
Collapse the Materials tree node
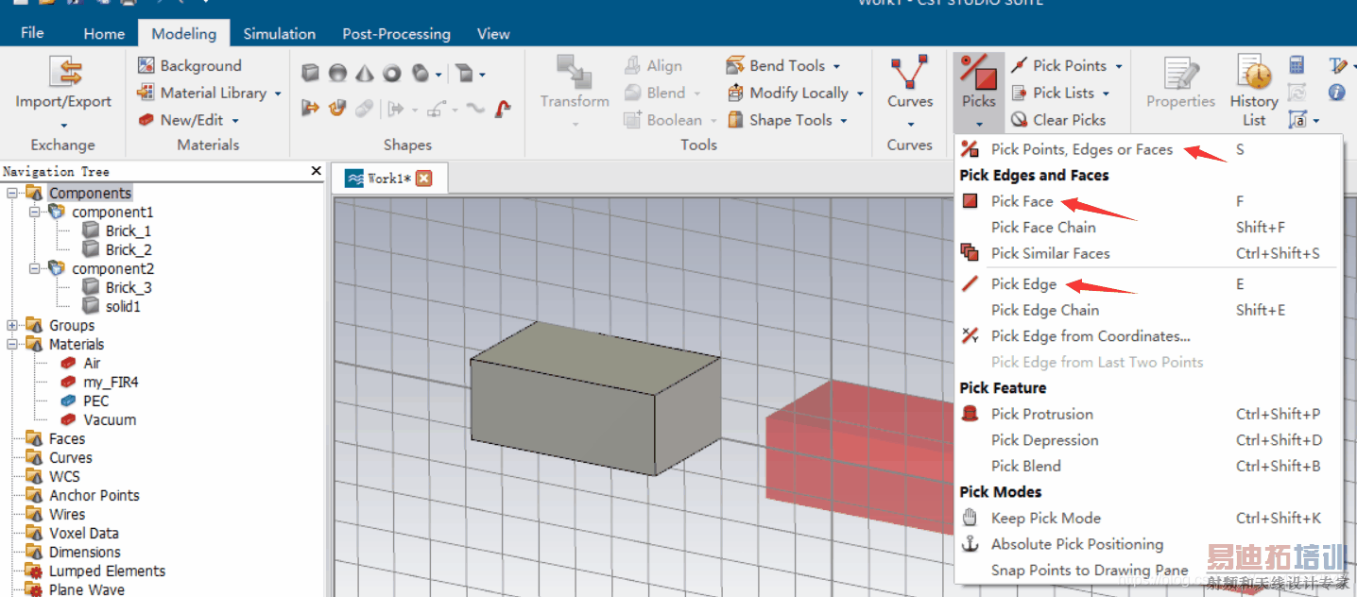click(12, 344)
